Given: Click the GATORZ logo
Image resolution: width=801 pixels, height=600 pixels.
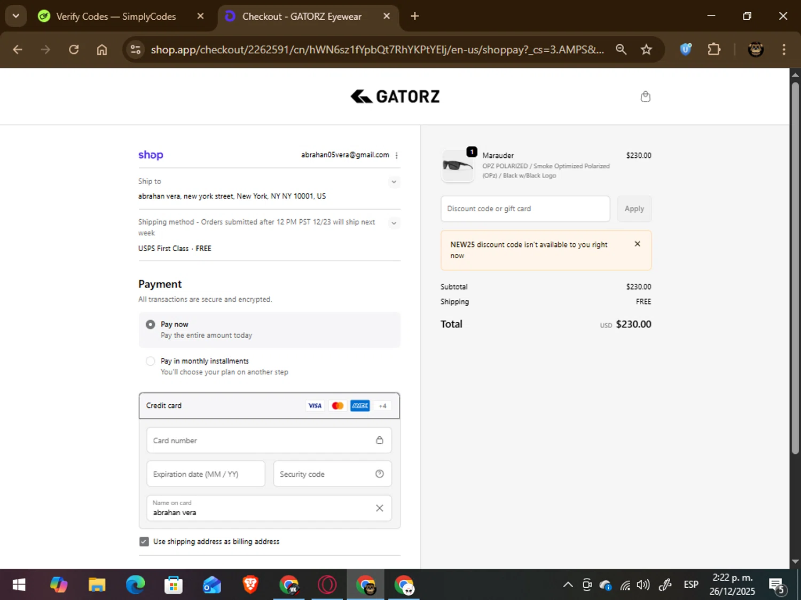Looking at the screenshot, I should pos(395,97).
